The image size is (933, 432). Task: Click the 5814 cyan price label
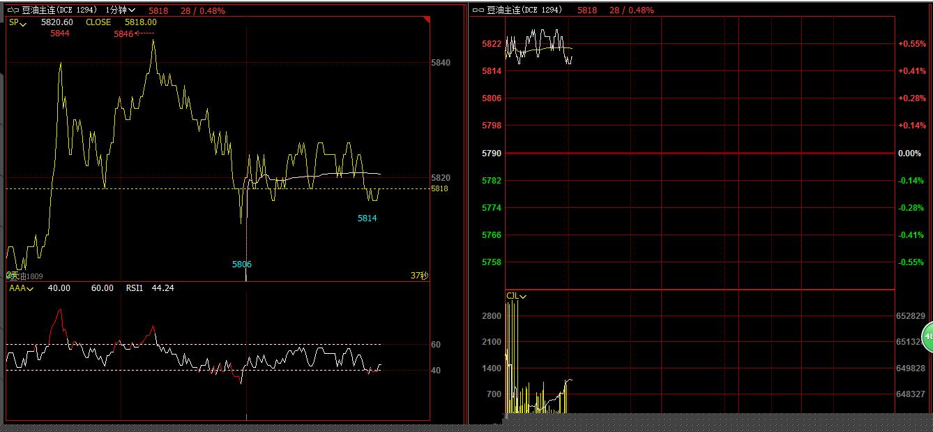[367, 218]
